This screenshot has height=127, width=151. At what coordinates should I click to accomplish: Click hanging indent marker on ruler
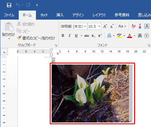[x=51, y=53]
